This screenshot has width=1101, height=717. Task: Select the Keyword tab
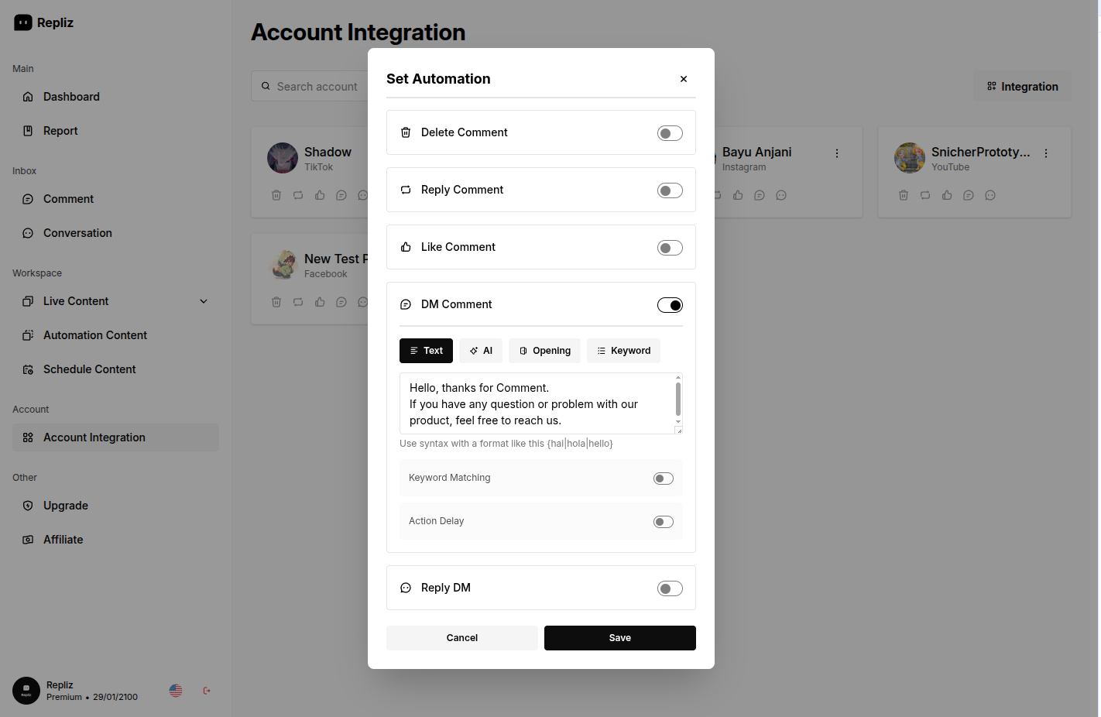(x=623, y=351)
